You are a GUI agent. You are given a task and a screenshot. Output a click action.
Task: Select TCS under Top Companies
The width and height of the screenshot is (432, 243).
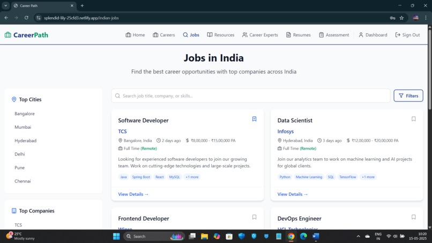[x=18, y=225]
